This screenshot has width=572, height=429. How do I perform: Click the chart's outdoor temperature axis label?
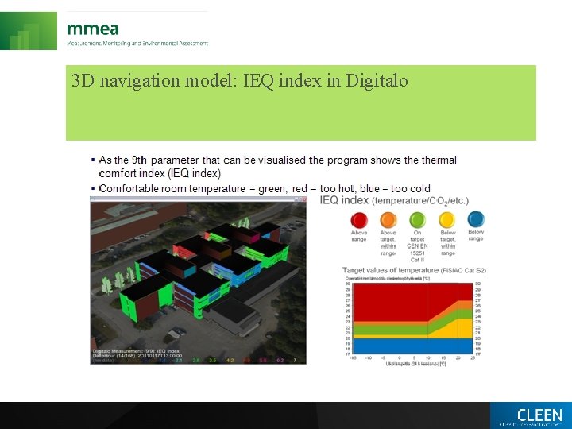[x=415, y=364]
